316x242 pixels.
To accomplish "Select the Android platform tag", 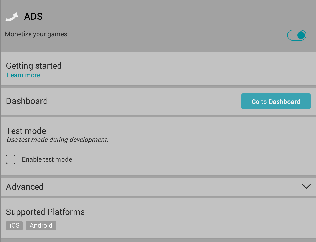I will click(41, 225).
